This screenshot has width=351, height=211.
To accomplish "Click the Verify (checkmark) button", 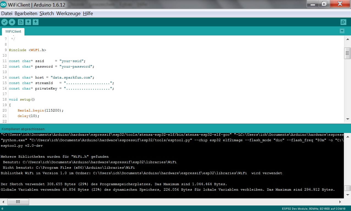I will 4,22.
